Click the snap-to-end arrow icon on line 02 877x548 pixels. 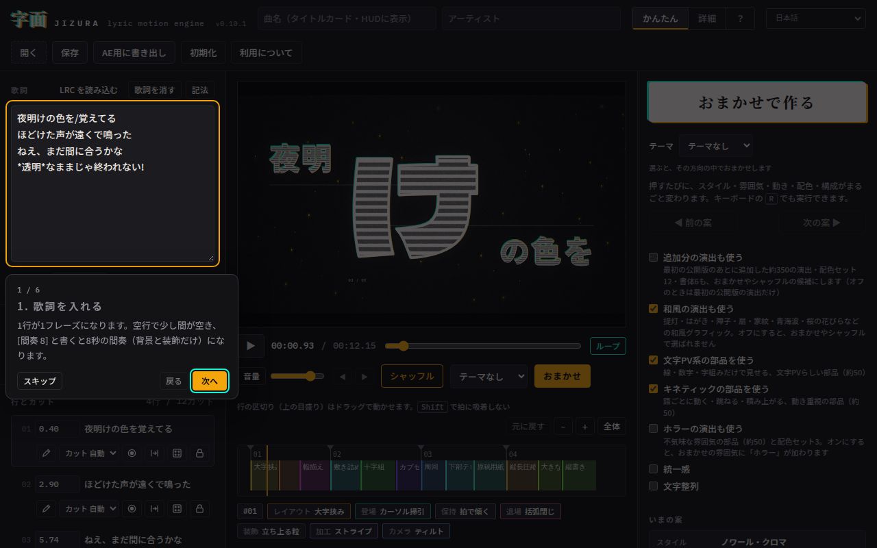pos(155,509)
